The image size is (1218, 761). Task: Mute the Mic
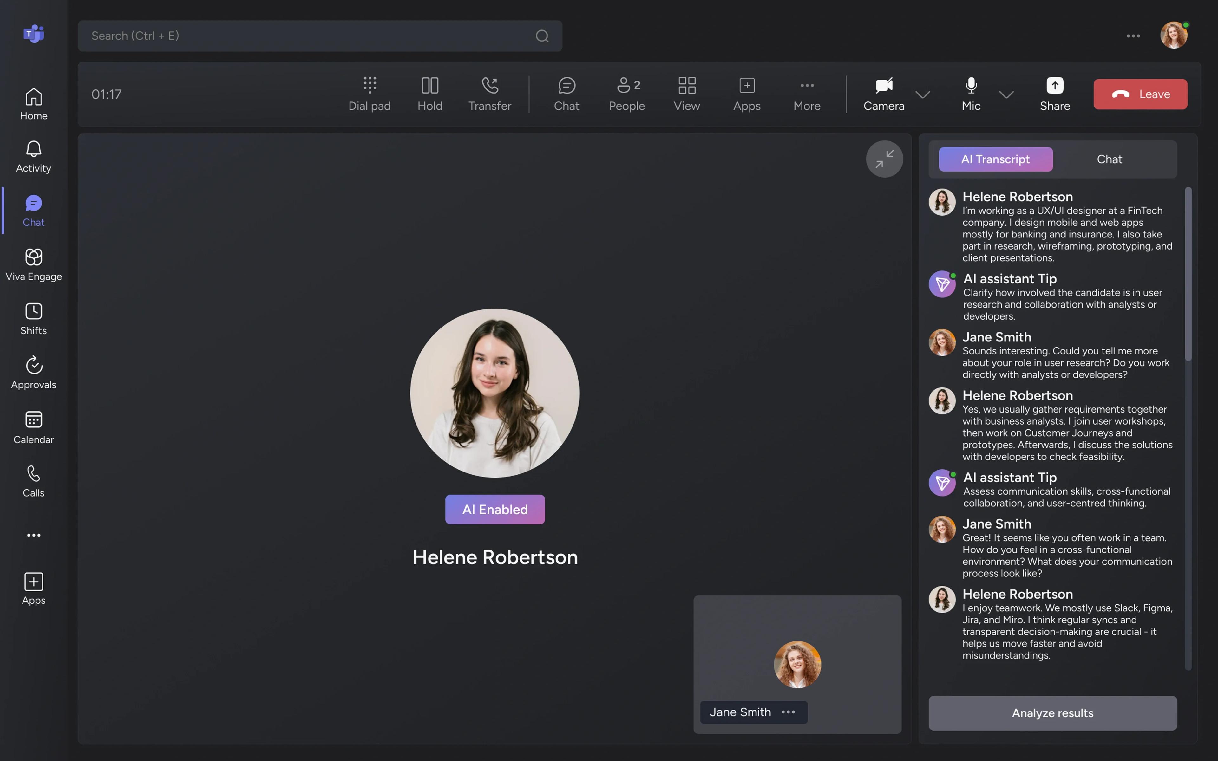coord(971,94)
